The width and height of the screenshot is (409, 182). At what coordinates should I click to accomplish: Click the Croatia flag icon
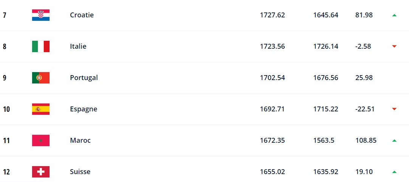point(41,15)
